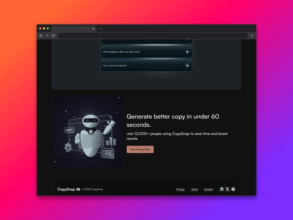Click the active browser tab

74,29
